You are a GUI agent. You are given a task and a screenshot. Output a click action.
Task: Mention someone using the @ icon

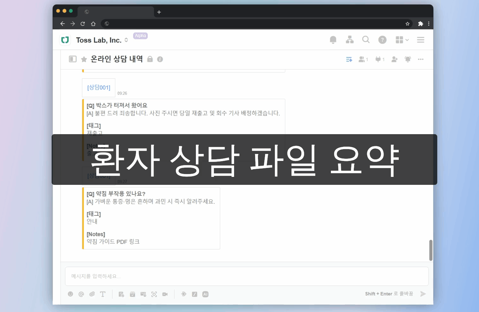(x=81, y=294)
